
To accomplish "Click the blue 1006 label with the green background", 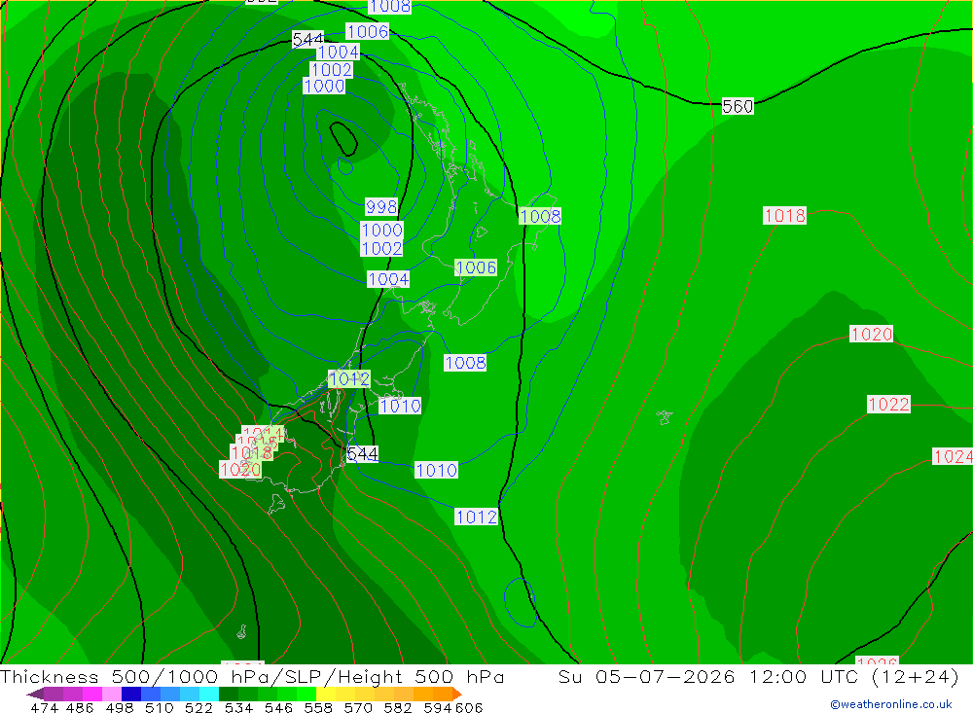I will (x=476, y=267).
